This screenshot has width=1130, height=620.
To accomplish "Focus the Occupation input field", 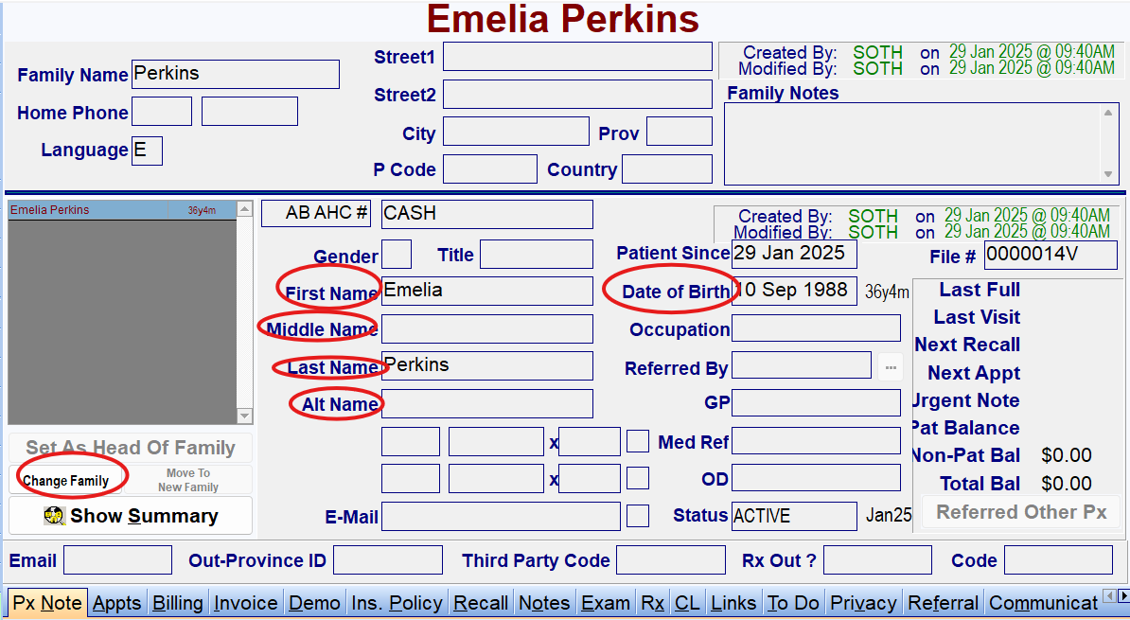I will click(816, 328).
